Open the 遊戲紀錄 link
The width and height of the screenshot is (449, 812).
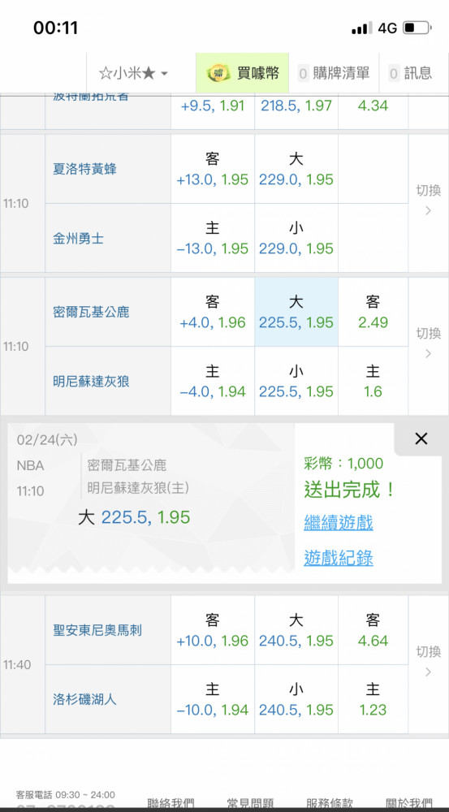(x=339, y=559)
